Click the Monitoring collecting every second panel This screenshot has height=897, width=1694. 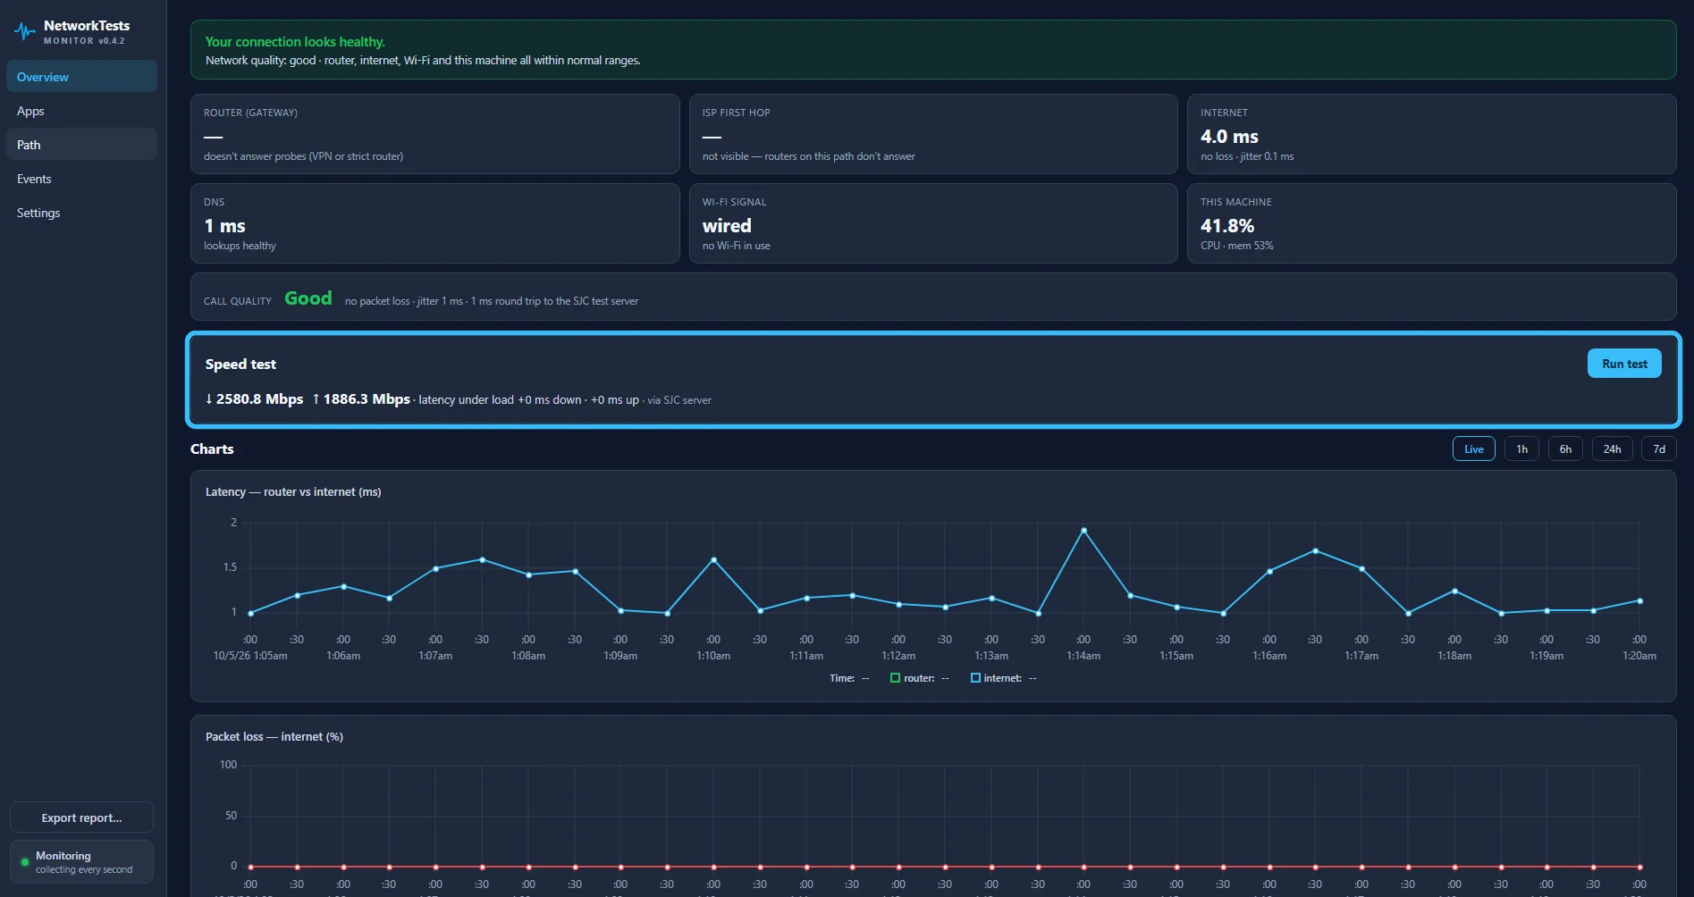[x=81, y=861]
